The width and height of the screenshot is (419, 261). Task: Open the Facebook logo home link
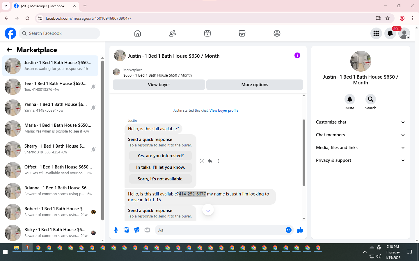[10, 33]
